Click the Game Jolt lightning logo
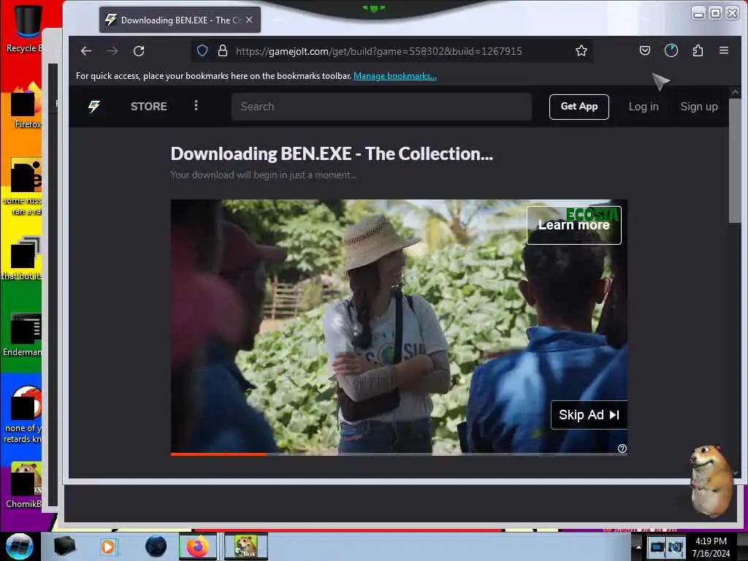 pyautogui.click(x=94, y=107)
